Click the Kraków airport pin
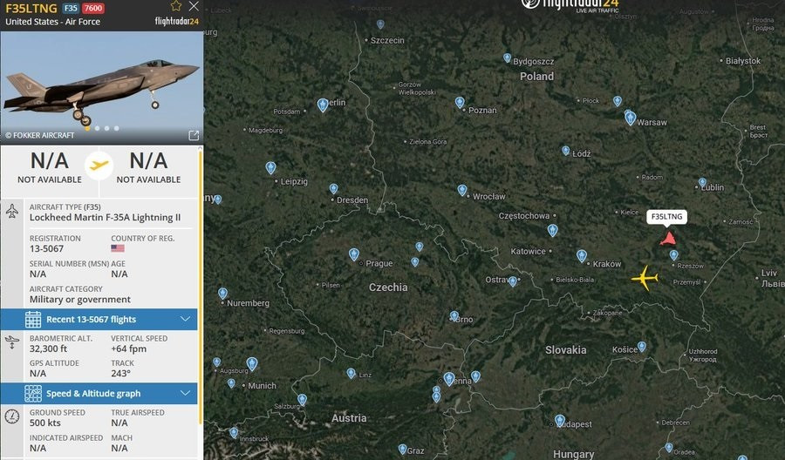This screenshot has width=785, height=460. 582,255
